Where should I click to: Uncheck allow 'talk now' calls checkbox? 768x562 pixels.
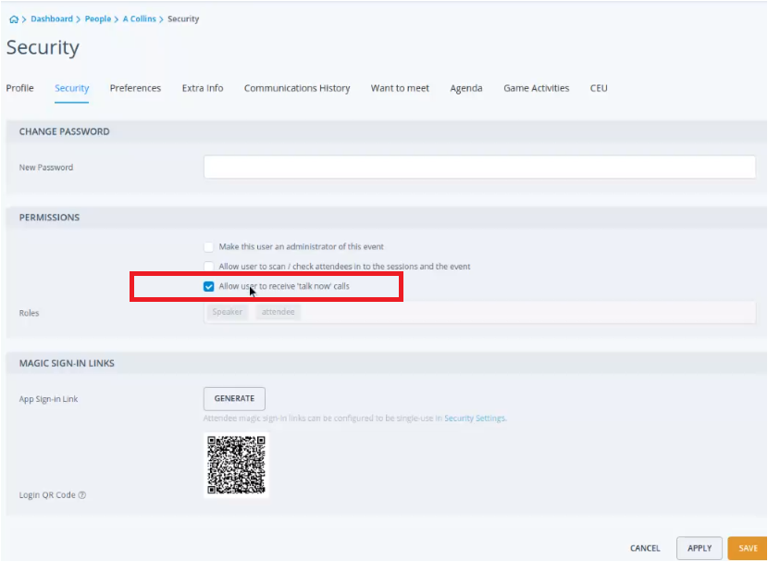(x=208, y=287)
